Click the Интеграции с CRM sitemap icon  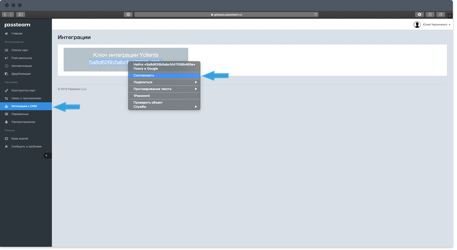click(x=6, y=106)
